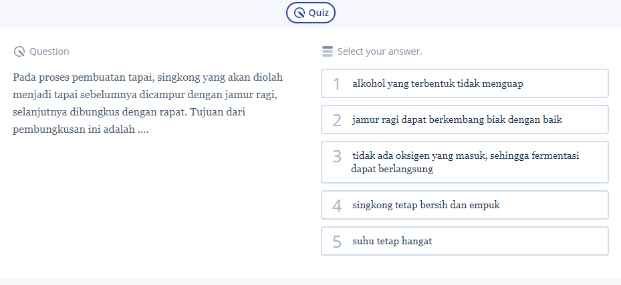This screenshot has width=621, height=285.
Task: Click the question line starting 'Pada proses pembuatan'
Action: pyautogui.click(x=148, y=77)
